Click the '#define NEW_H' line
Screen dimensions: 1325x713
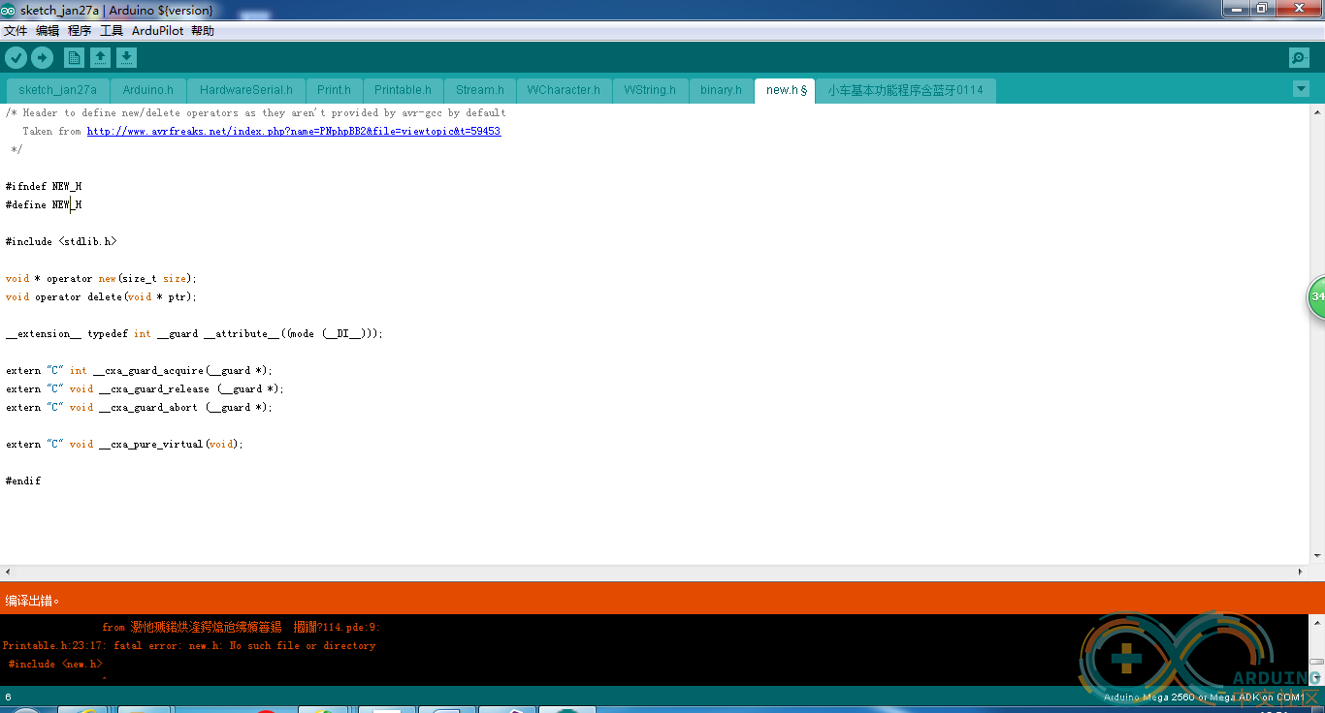pos(44,204)
